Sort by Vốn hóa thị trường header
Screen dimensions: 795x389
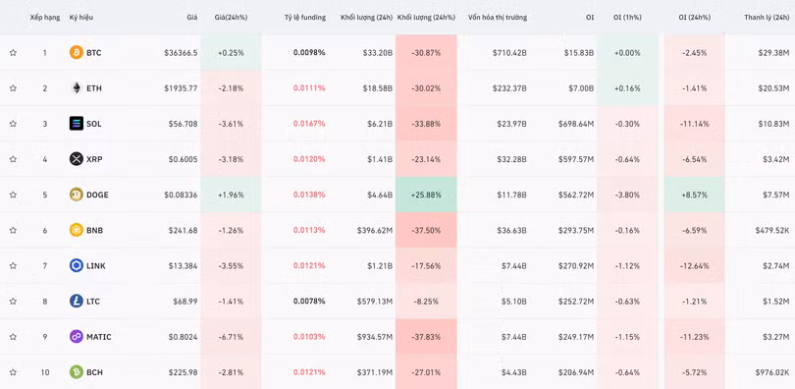coord(498,18)
